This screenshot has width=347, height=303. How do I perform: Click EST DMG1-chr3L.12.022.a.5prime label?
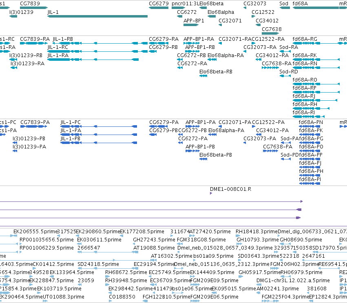point(293,281)
